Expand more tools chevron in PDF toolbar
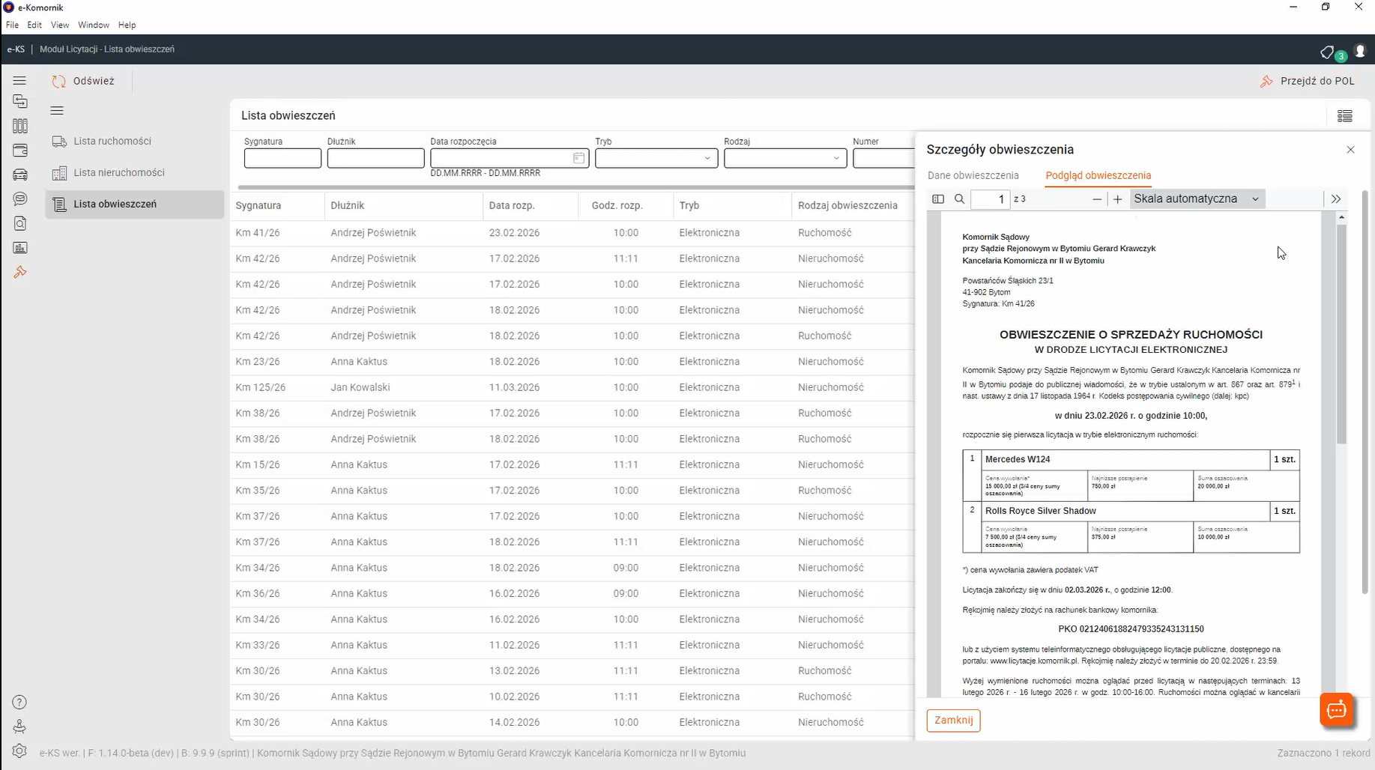This screenshot has width=1375, height=770. tap(1336, 199)
